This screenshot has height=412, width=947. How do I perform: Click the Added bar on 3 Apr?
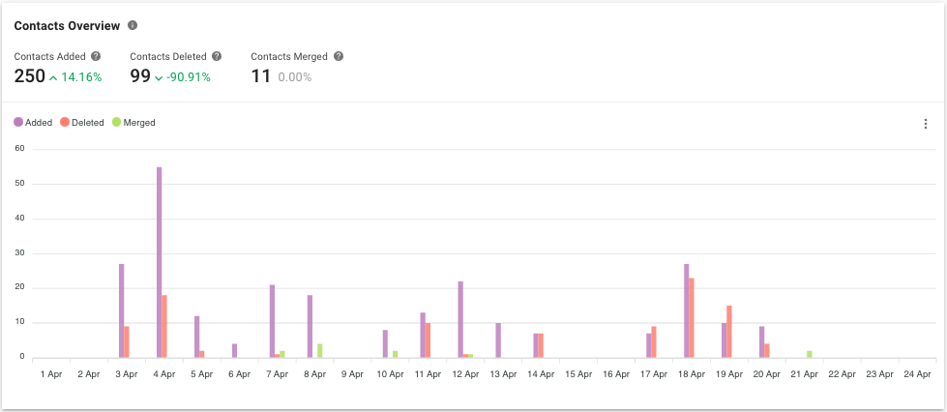(122, 309)
